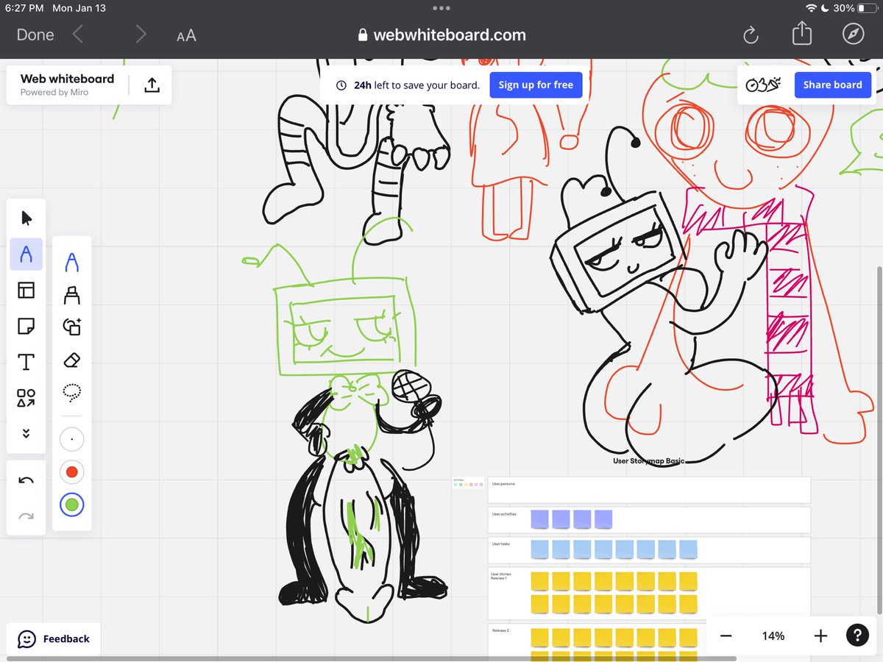The height and width of the screenshot is (662, 883).
Task: Open the templates tool
Action: (x=26, y=291)
